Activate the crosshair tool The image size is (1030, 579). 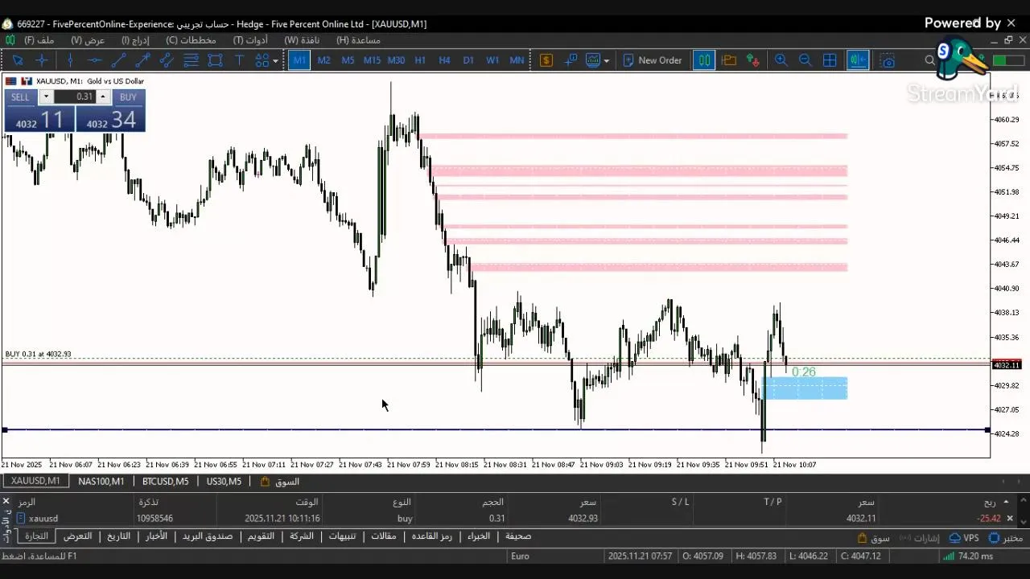click(42, 60)
